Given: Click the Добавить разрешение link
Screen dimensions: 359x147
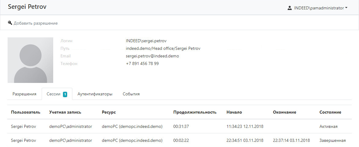Looking at the screenshot, I should click(x=36, y=23).
